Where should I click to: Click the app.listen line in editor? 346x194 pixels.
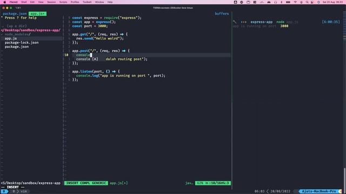coord(96,72)
